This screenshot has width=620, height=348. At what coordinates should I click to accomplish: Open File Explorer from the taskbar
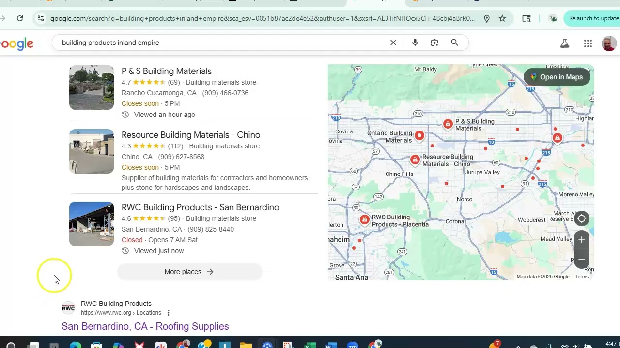(x=246, y=345)
